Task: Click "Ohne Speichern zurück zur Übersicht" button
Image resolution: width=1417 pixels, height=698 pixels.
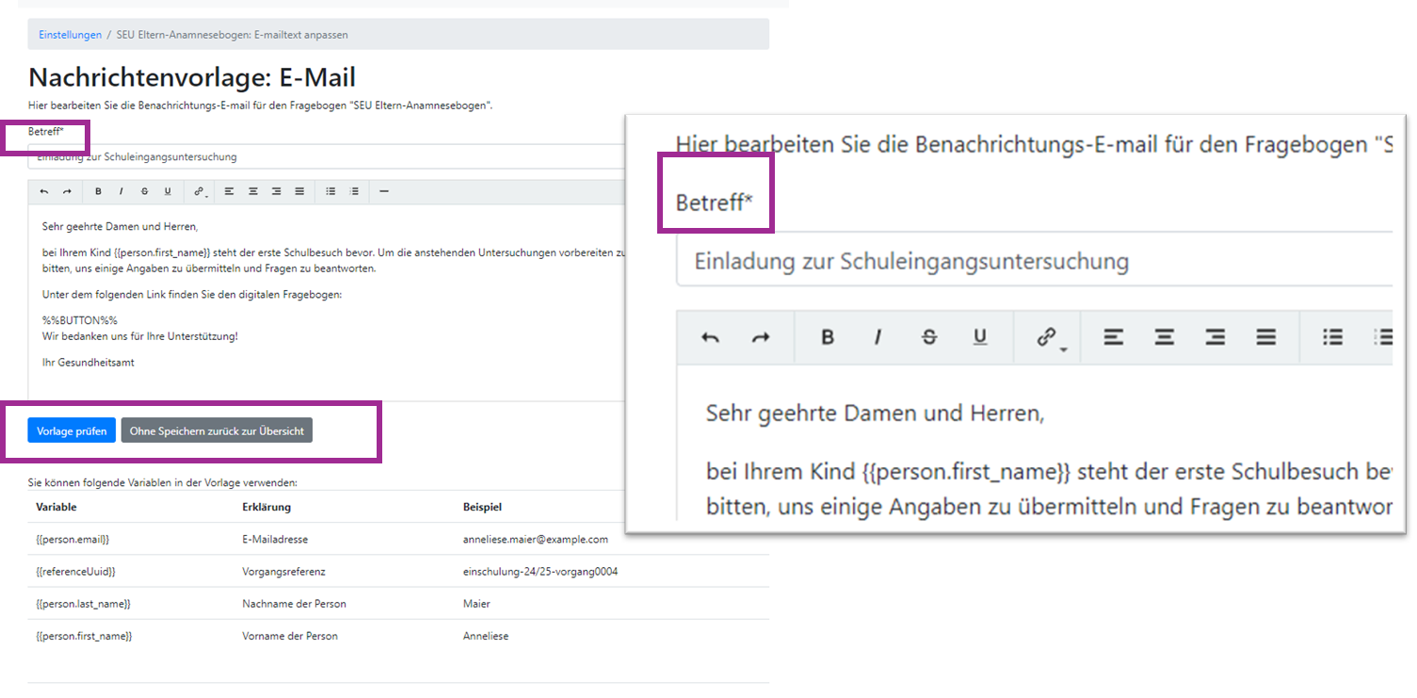Action: tap(217, 431)
